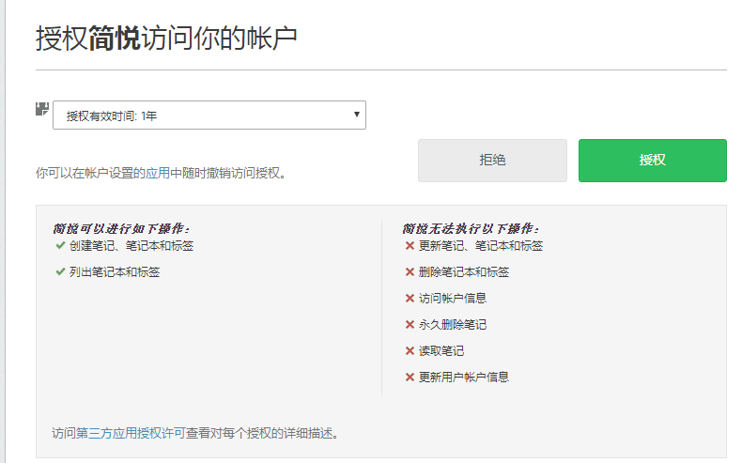Click the 更新用户帐户信息 text
The height and width of the screenshot is (463, 742).
pyautogui.click(x=464, y=377)
